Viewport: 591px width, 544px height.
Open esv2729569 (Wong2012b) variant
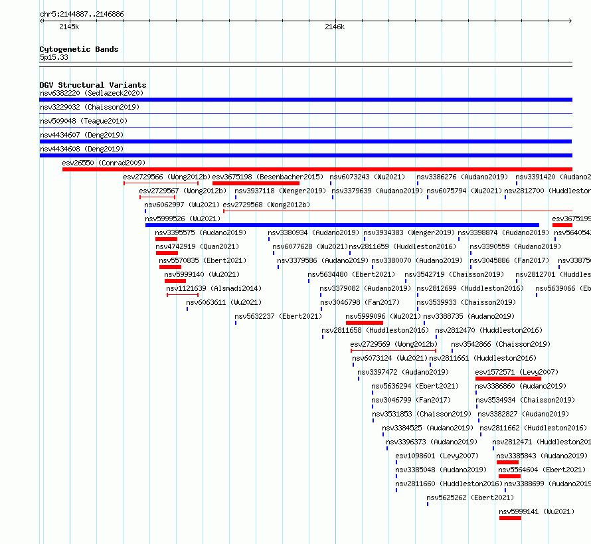tap(394, 344)
